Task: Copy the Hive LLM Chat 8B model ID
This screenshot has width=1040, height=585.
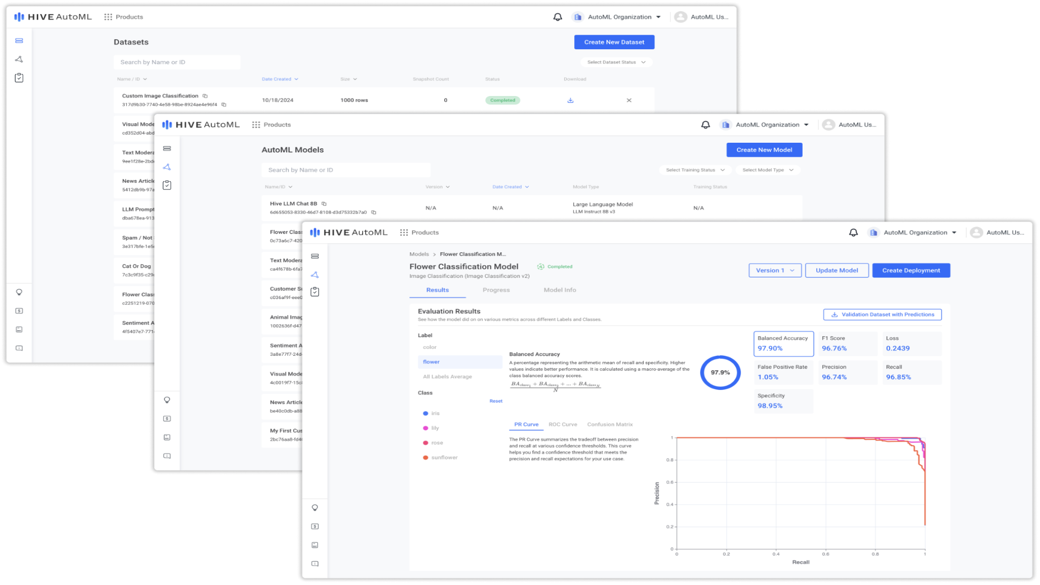Action: tap(374, 213)
